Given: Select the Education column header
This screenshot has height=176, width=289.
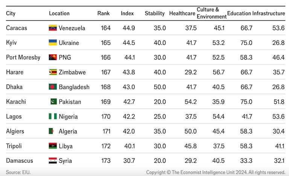Looking at the screenshot, I should (x=239, y=13).
